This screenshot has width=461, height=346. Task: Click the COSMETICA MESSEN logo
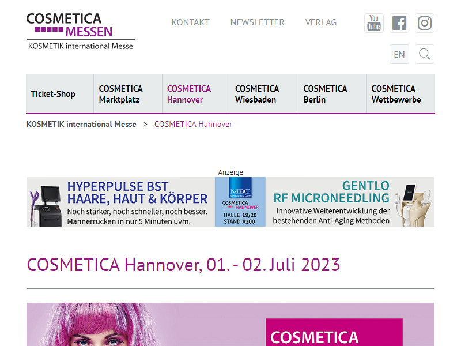click(80, 28)
